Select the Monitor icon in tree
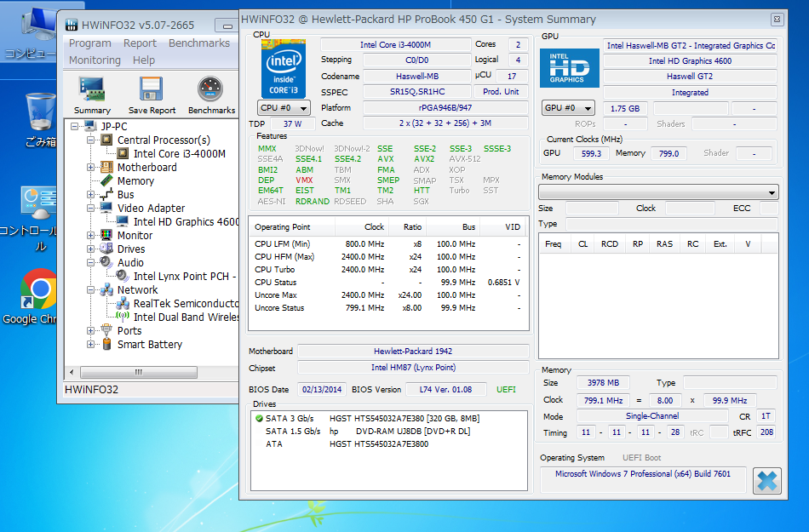The height and width of the screenshot is (532, 809). [x=106, y=235]
